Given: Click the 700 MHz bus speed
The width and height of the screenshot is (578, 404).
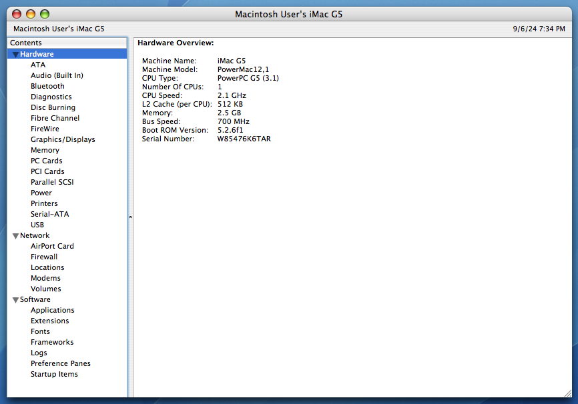Looking at the screenshot, I should click(x=234, y=122).
